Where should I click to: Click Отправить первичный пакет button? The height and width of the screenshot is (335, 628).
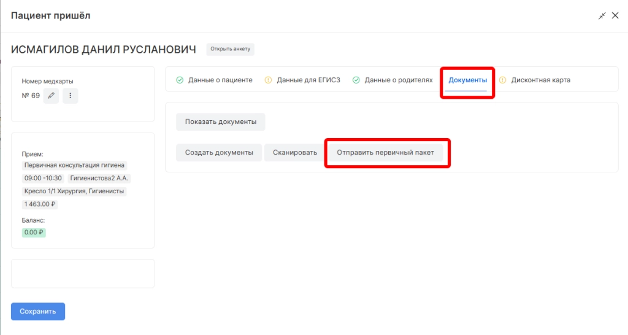tap(385, 152)
